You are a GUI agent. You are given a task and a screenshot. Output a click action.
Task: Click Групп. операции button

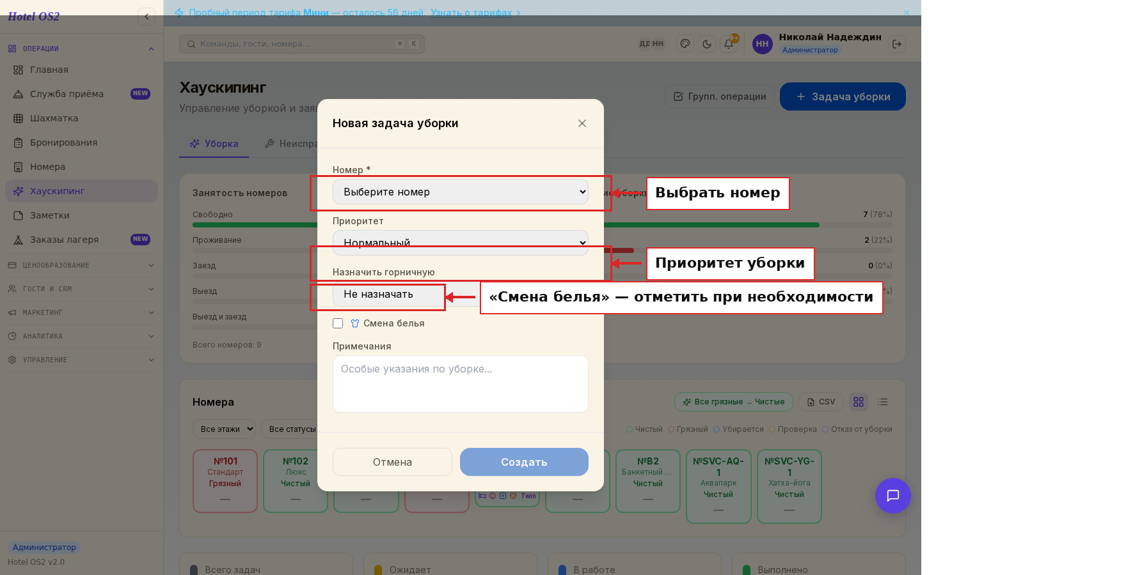pyautogui.click(x=720, y=96)
